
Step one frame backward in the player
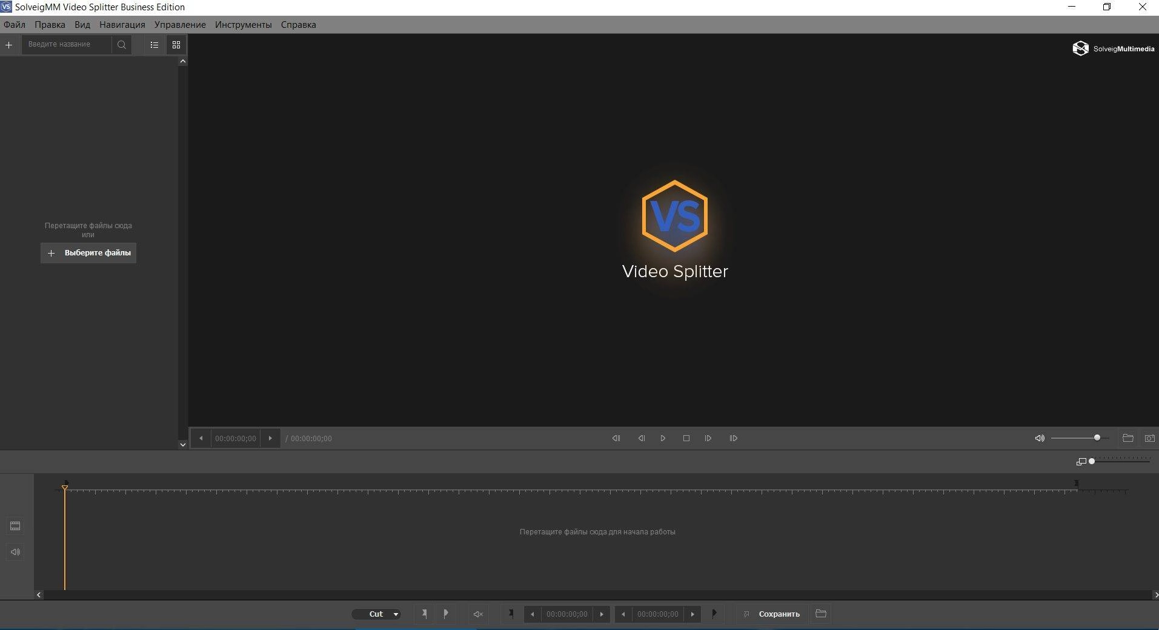641,438
